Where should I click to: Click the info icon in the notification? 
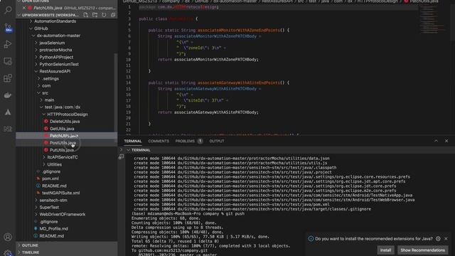(x=311, y=239)
